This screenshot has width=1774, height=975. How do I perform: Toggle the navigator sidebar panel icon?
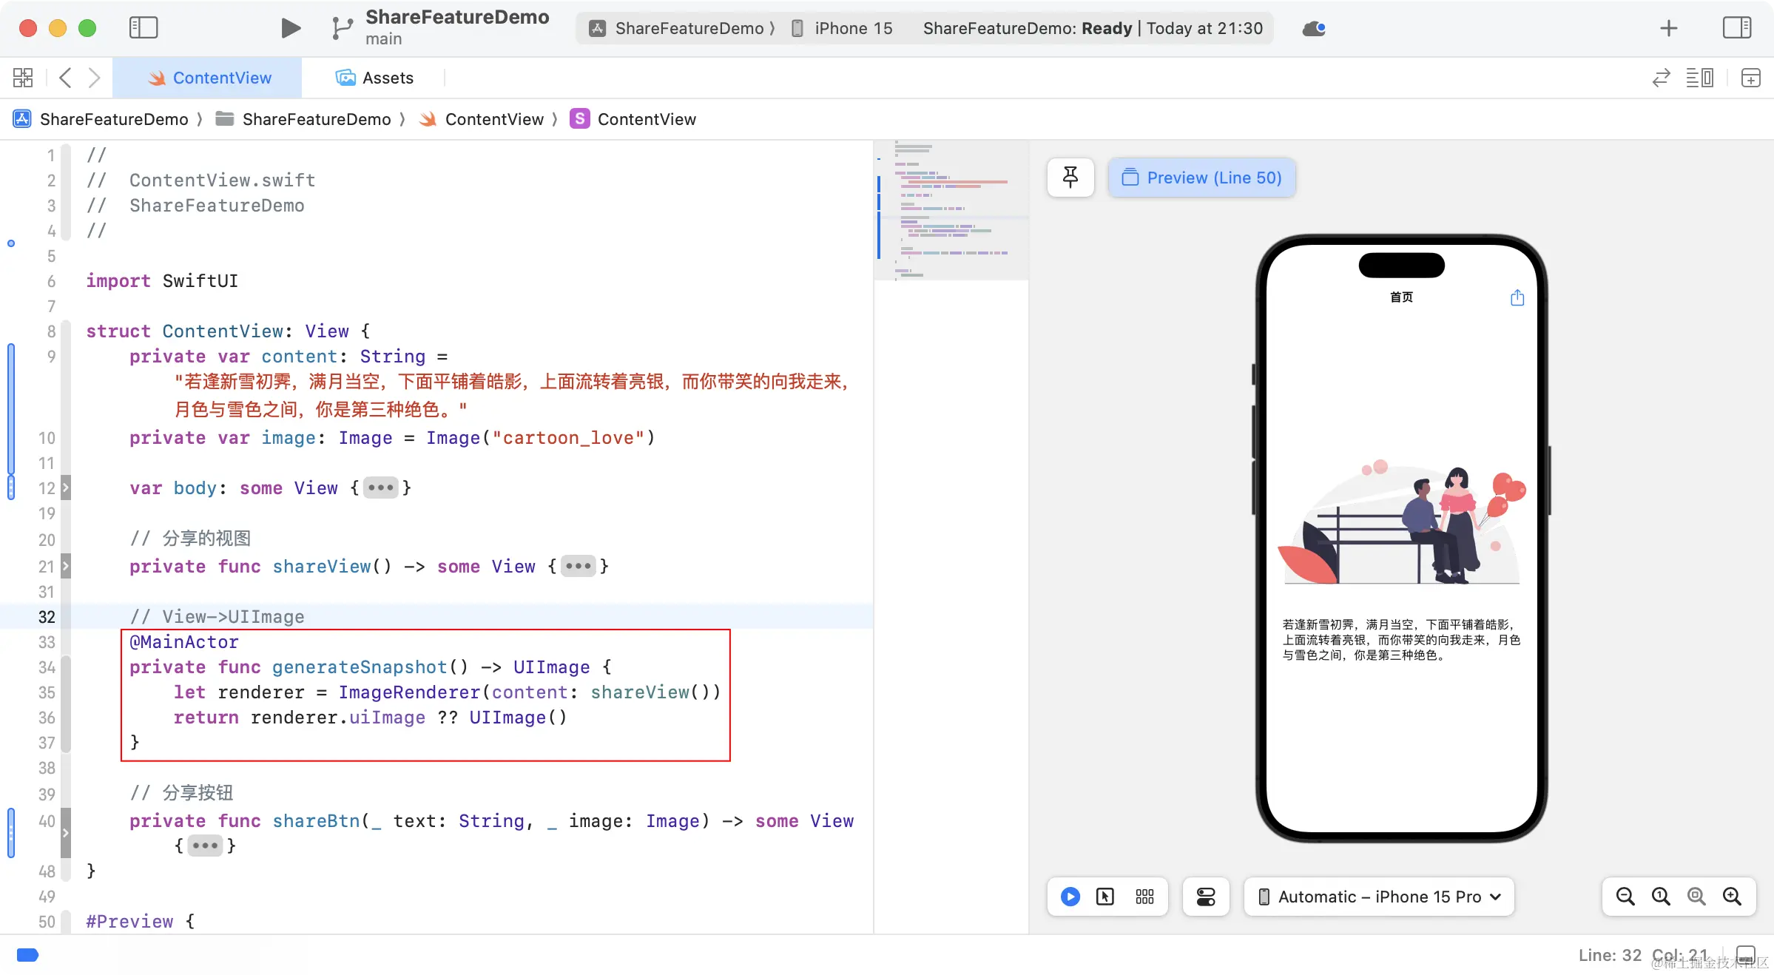(x=144, y=28)
